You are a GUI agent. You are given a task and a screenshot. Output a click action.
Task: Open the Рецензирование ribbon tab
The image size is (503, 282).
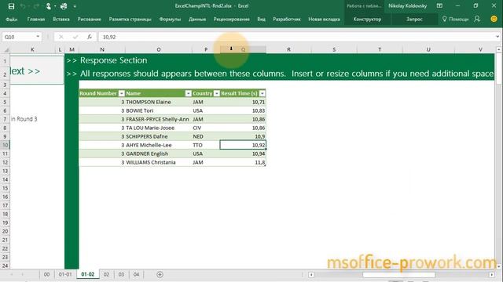(x=232, y=19)
